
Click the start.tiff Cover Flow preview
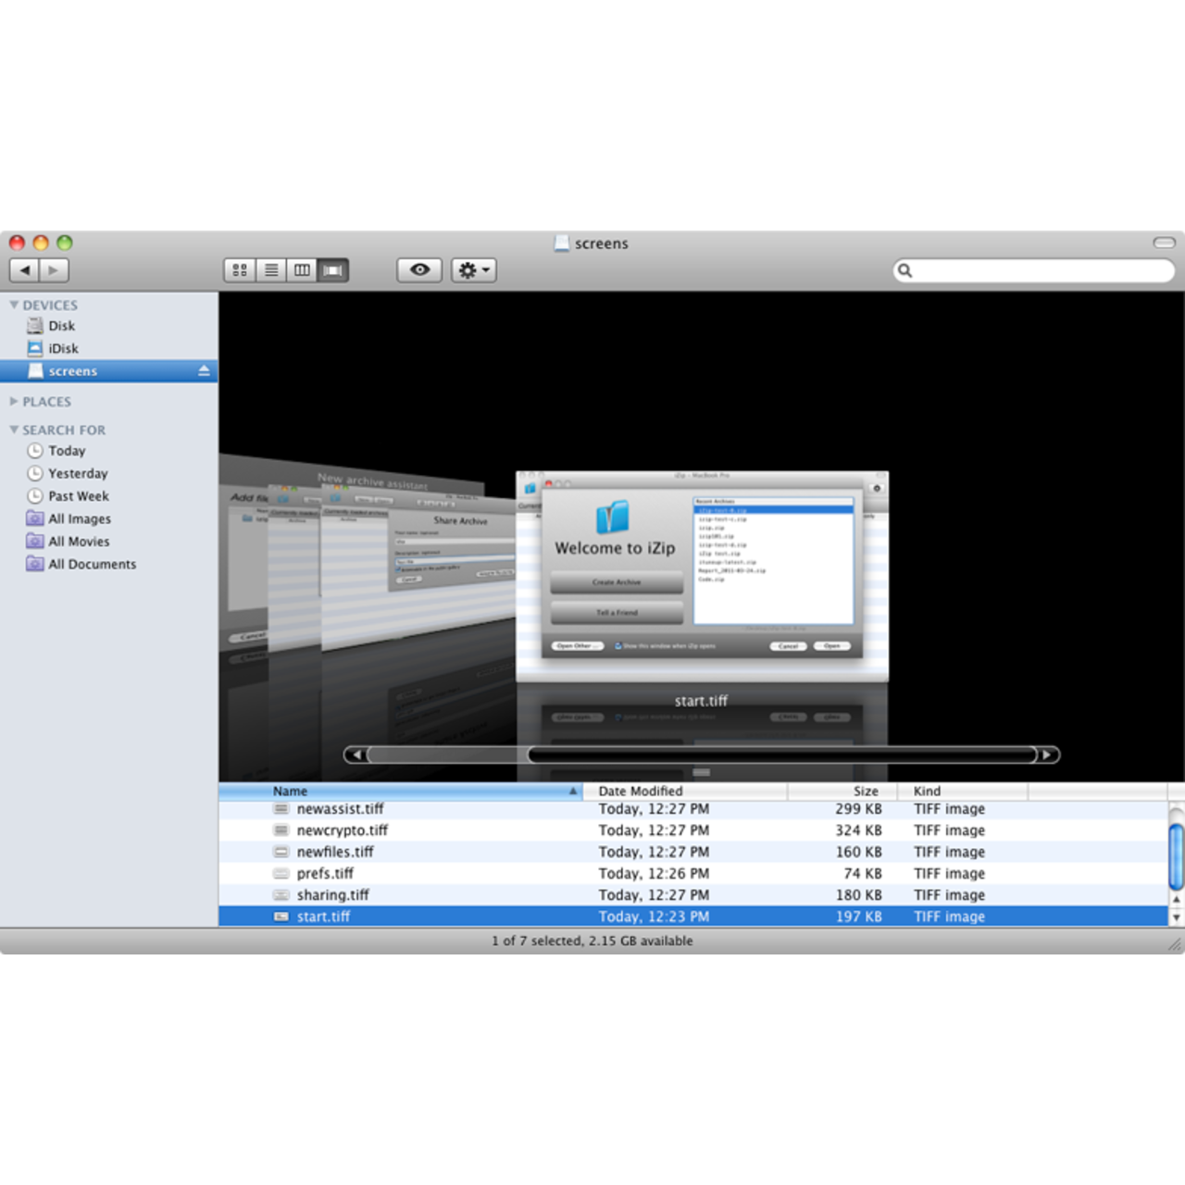pos(702,577)
